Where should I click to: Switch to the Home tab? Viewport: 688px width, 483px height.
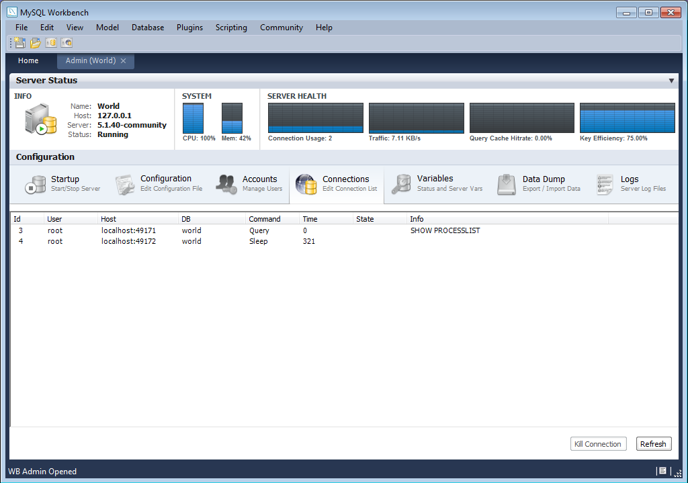coord(28,60)
